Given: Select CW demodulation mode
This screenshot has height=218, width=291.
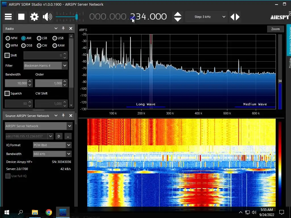Looking at the screenshot, I should click(x=42, y=46).
